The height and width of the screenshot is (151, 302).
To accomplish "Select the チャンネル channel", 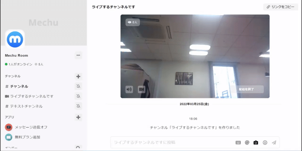I will (x=19, y=86).
